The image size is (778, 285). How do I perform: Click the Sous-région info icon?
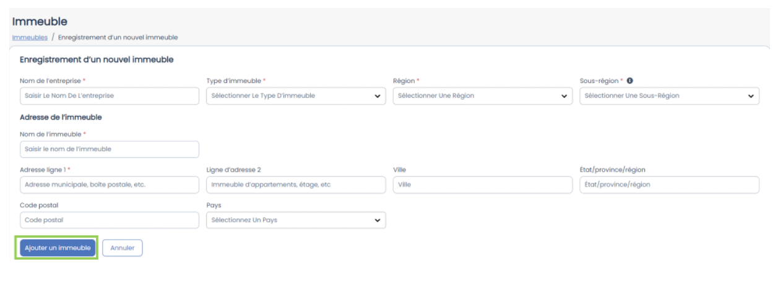[x=629, y=81]
